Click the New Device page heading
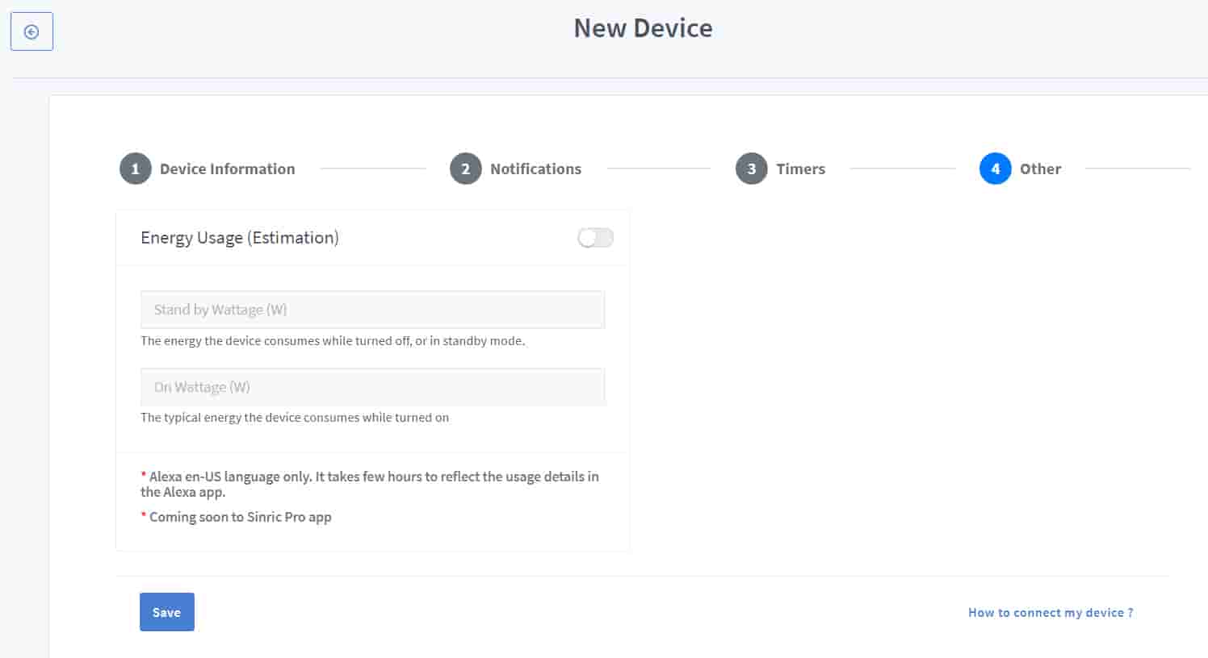 click(643, 28)
